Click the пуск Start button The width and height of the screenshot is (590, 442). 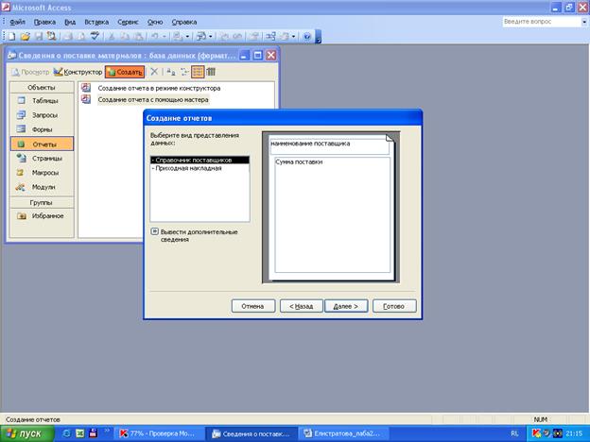point(26,433)
